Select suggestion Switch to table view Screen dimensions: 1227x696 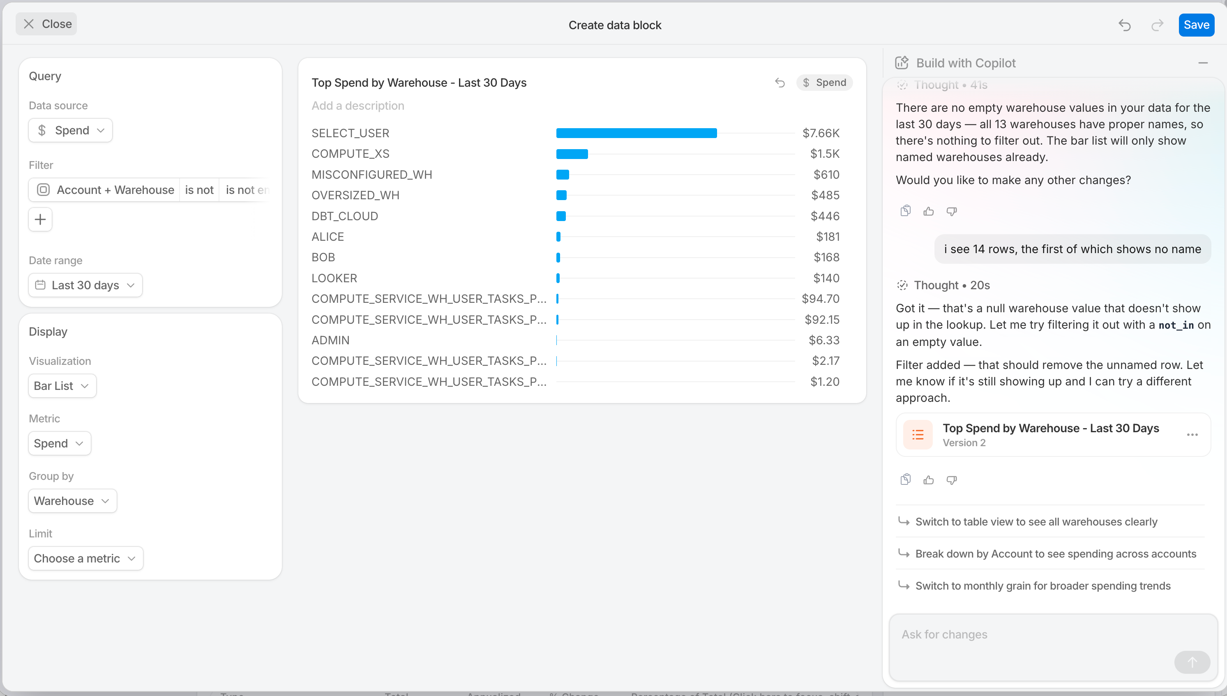(x=1036, y=521)
